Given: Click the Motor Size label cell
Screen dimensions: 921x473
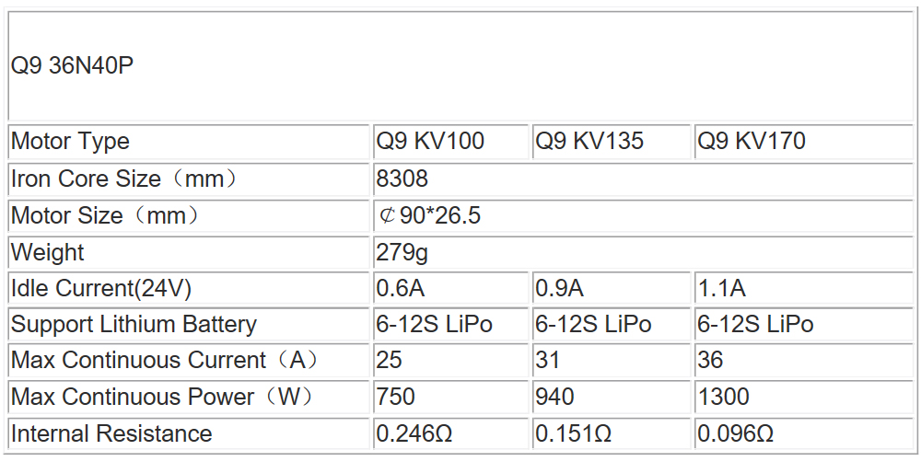Looking at the screenshot, I should 104,216.
